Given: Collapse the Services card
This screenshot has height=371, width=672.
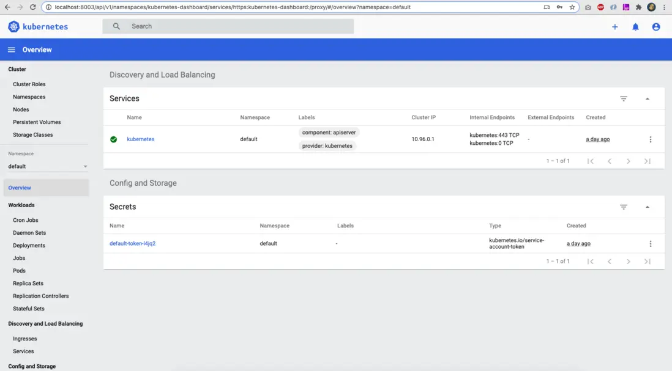Looking at the screenshot, I should (648, 99).
